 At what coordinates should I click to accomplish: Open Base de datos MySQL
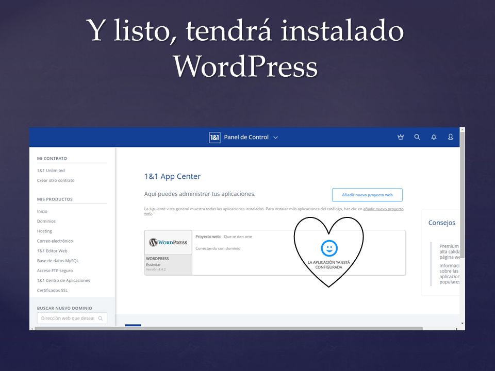(58, 261)
